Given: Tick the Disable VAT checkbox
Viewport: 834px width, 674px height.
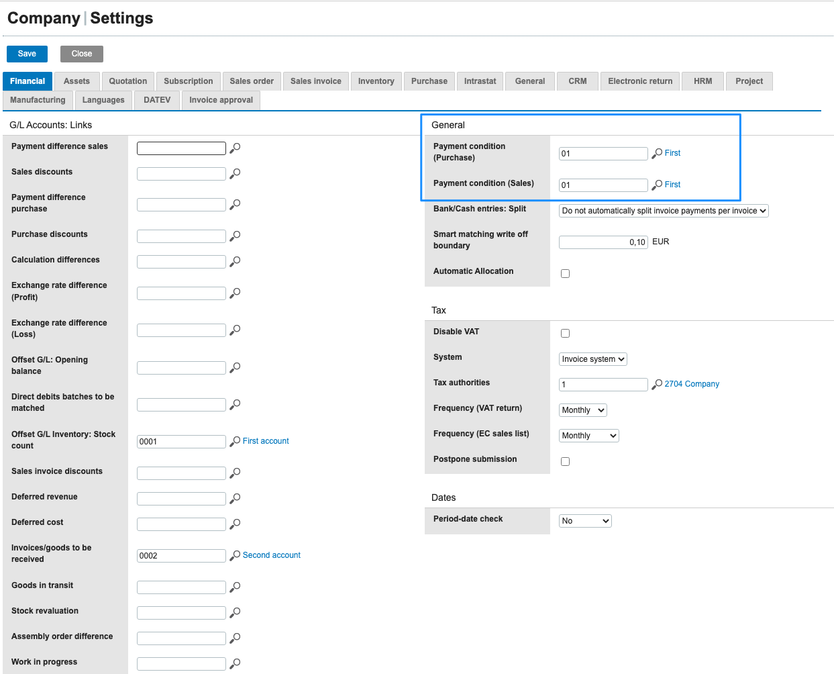Looking at the screenshot, I should pos(565,333).
